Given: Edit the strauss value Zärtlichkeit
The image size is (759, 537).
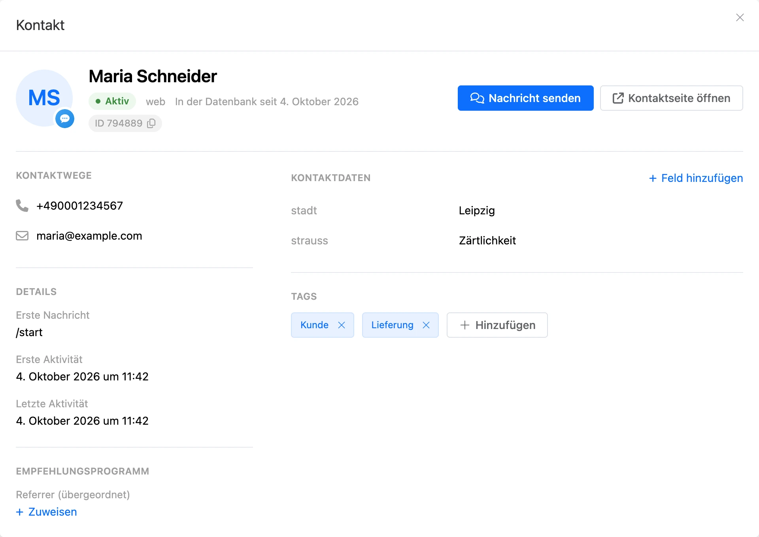Looking at the screenshot, I should (x=487, y=240).
